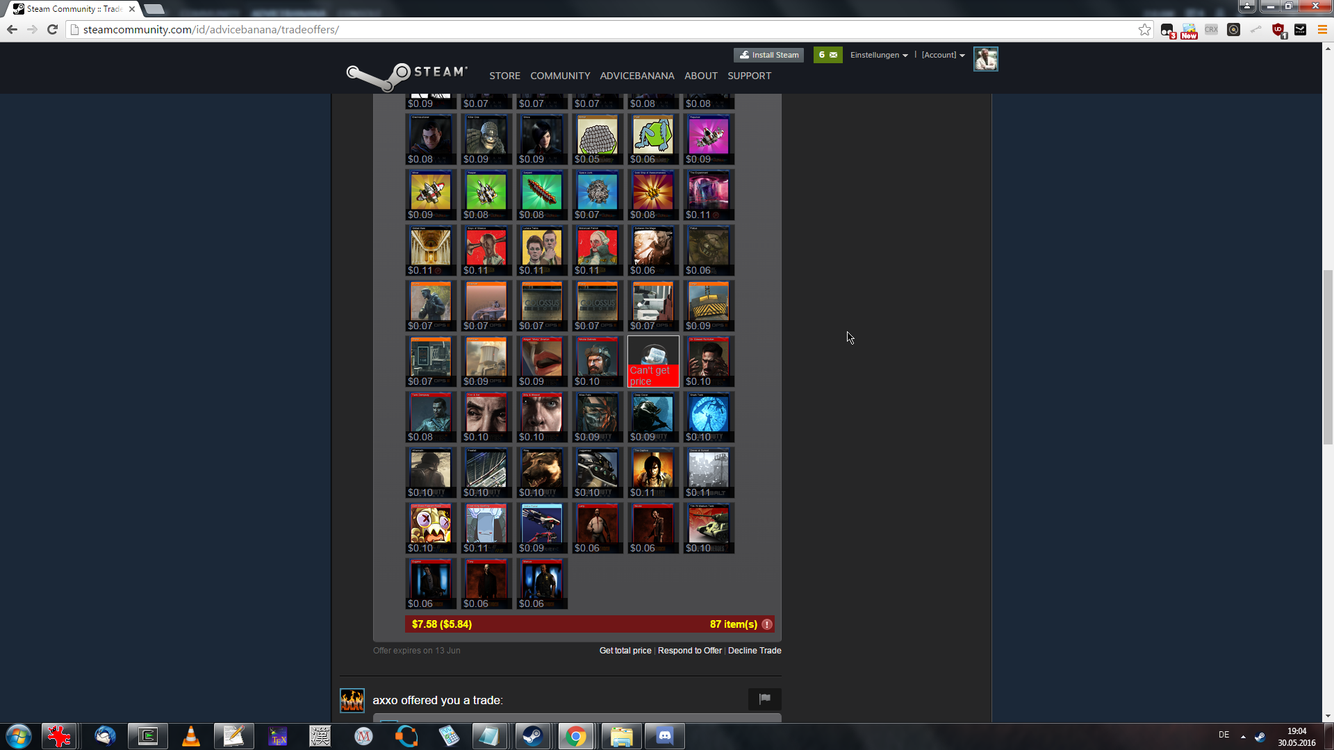The image size is (1334, 750).
Task: Click the bookmark star in the address bar
Action: (1144, 29)
